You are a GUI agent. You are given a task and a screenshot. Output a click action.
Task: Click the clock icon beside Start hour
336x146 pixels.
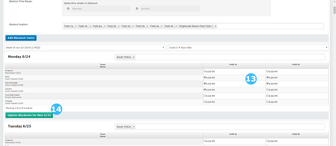[x=68, y=9]
